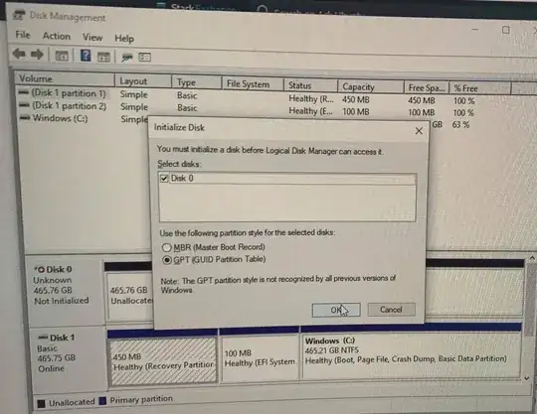Open the File menu
This screenshot has width=537, height=414.
click(x=23, y=35)
